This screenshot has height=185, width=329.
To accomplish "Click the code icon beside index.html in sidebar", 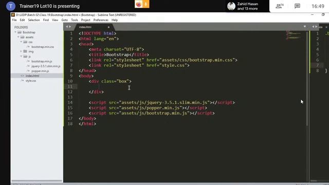I will tap(22, 76).
